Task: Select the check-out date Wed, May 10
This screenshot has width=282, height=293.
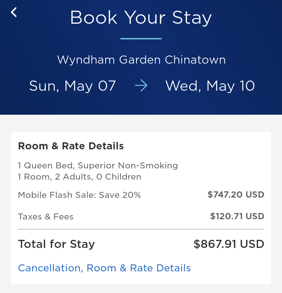Action: [210, 86]
